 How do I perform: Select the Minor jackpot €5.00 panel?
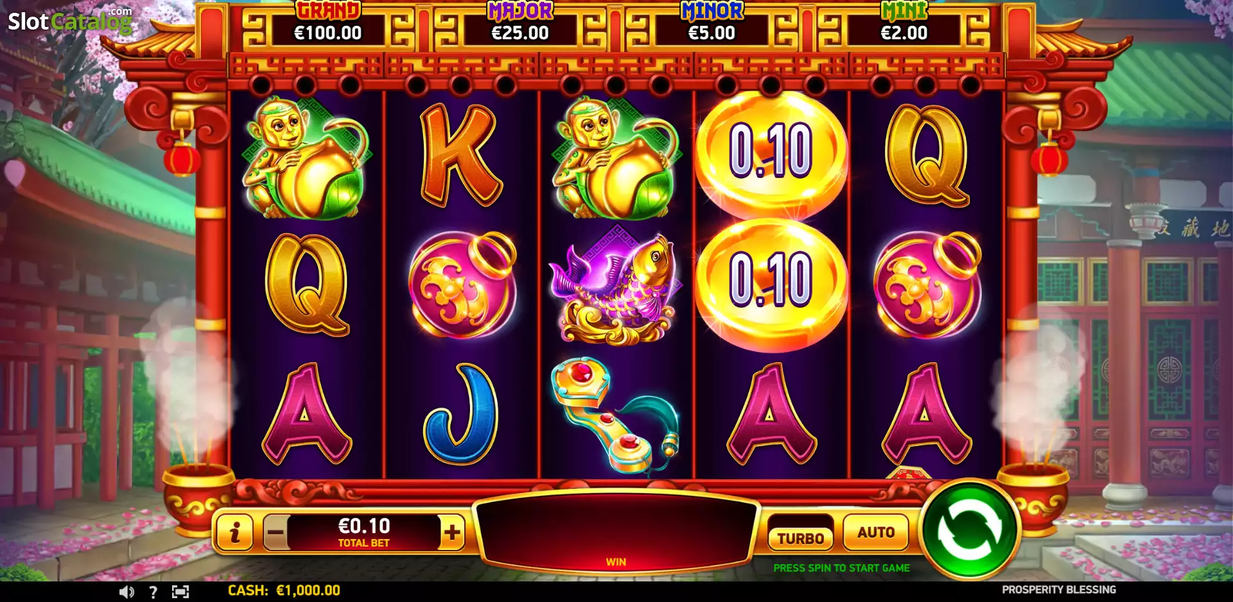pyautogui.click(x=712, y=26)
